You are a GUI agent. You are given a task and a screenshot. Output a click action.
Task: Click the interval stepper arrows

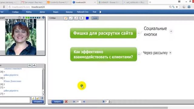tap(110, 101)
